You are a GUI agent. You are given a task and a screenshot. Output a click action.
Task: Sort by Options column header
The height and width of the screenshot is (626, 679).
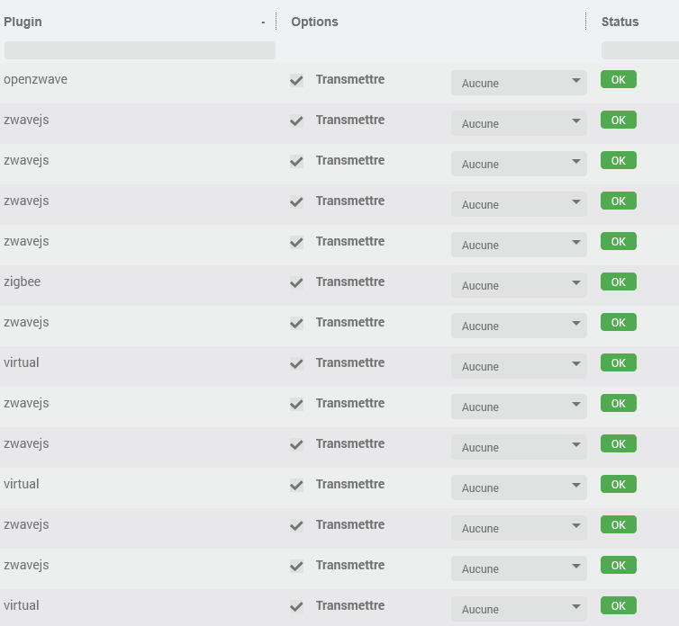(x=314, y=22)
